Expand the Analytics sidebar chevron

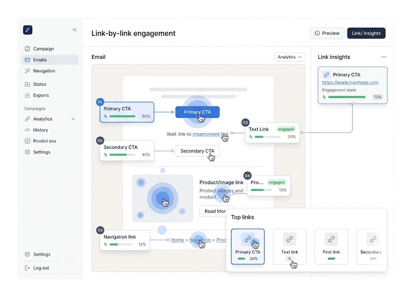(x=73, y=119)
